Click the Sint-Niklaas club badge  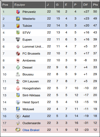click(x=18, y=95)
